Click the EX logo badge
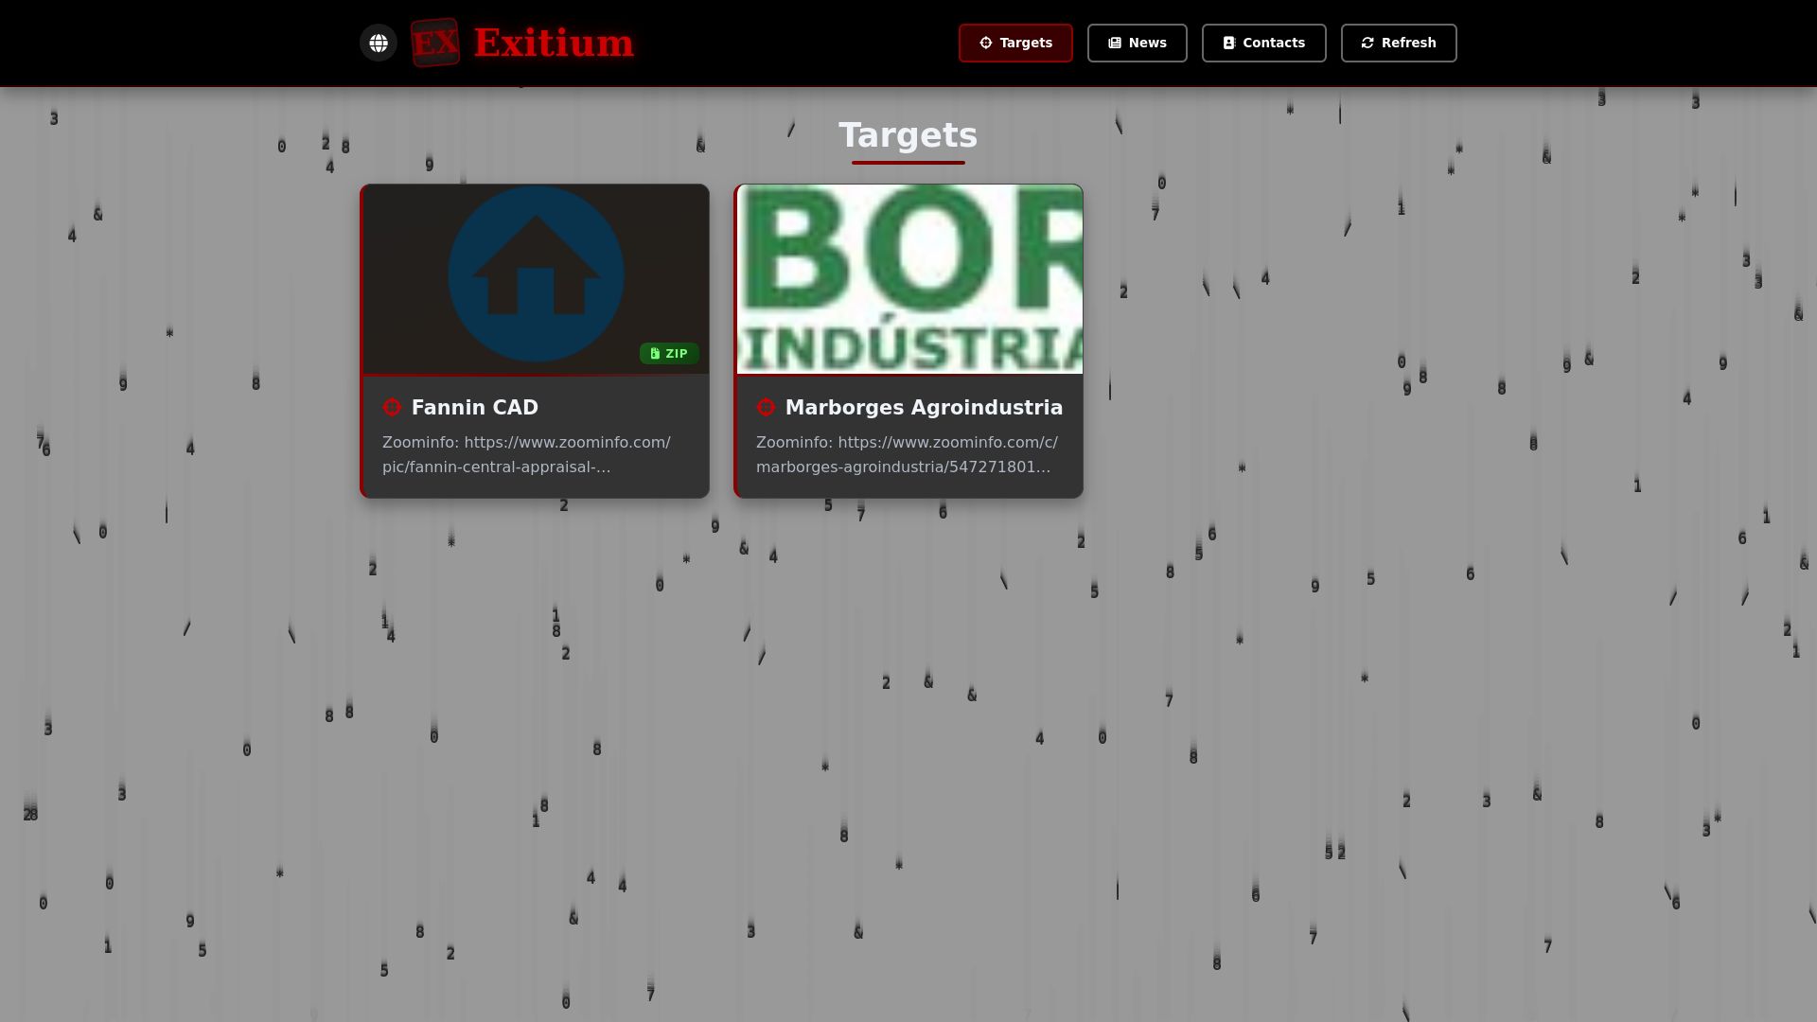Image resolution: width=1817 pixels, height=1022 pixels. click(435, 43)
